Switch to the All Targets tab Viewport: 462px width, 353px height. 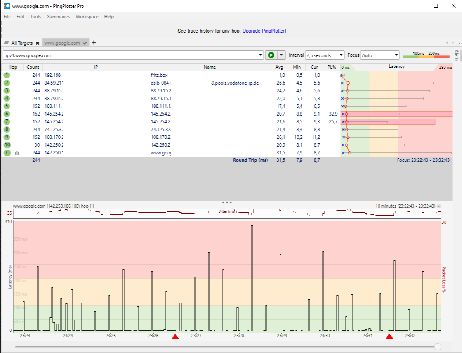point(22,43)
